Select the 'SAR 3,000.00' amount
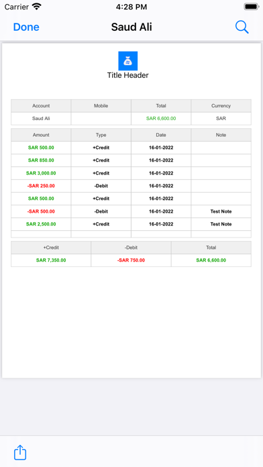 tap(41, 173)
